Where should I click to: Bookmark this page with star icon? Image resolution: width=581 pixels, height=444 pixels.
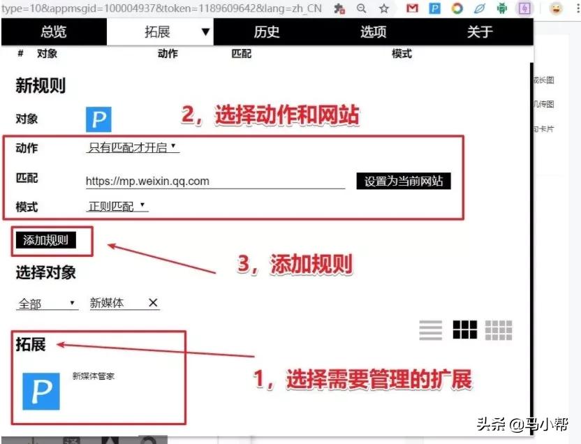coord(384,8)
